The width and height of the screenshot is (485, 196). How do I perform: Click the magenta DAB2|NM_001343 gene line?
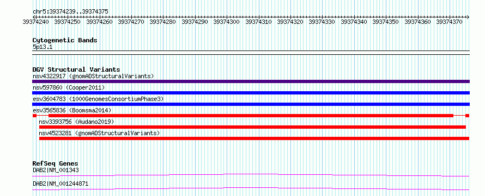click(251, 175)
